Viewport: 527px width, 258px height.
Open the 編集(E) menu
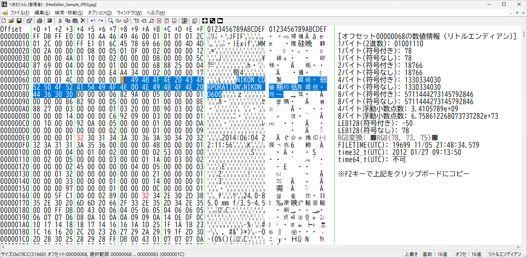[42, 13]
